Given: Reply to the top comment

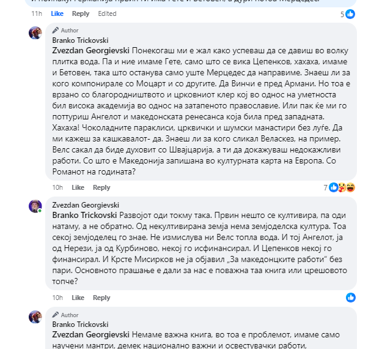Looking at the screenshot, I should [x=81, y=13].
